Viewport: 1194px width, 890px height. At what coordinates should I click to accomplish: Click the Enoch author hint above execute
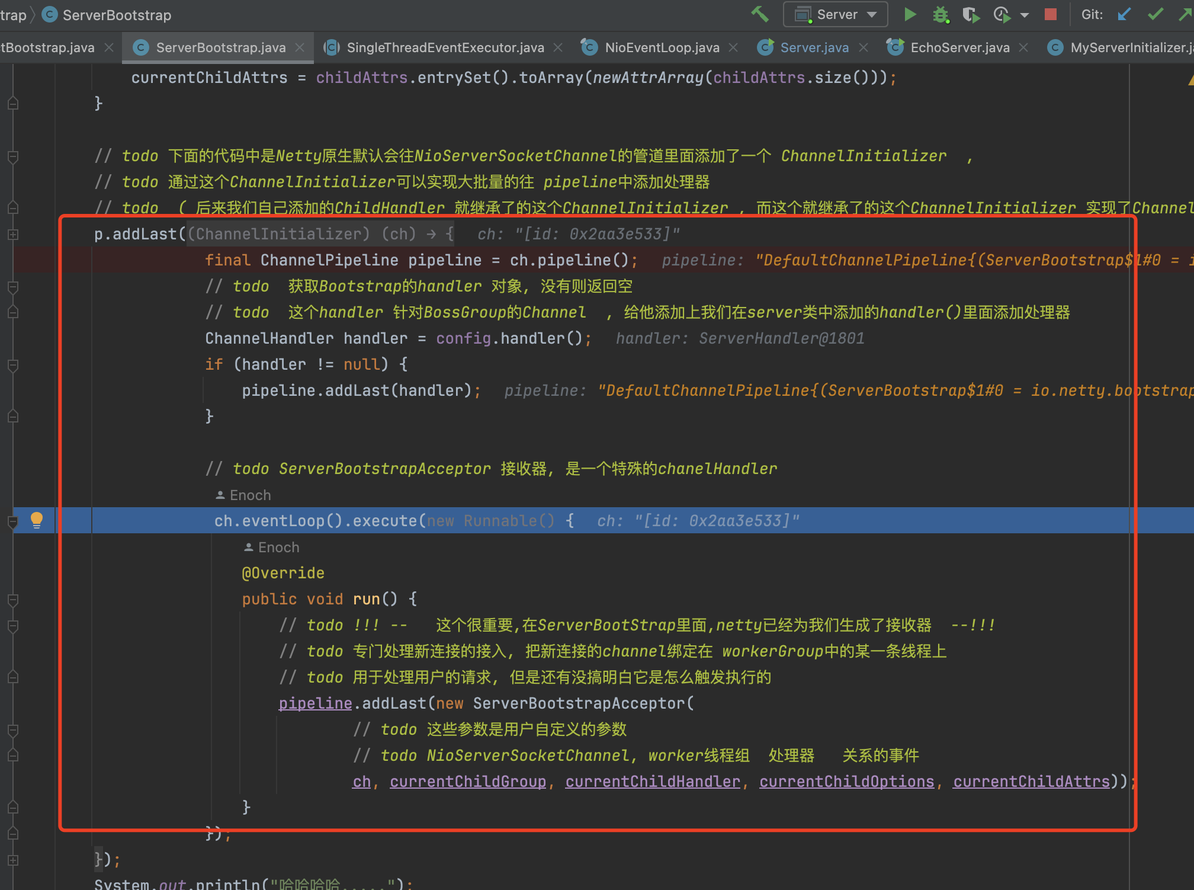(243, 495)
